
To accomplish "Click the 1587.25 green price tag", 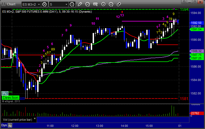I will click(x=196, y=58).
